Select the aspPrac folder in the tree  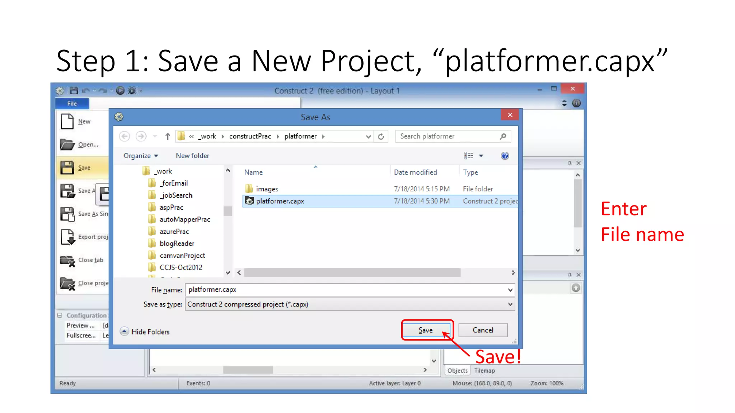point(166,207)
